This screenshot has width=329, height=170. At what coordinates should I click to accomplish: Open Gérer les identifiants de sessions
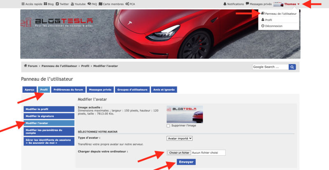pyautogui.click(x=49, y=141)
